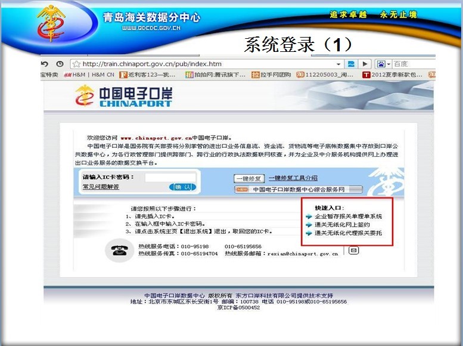Click the IC card password input field

(x=170, y=177)
